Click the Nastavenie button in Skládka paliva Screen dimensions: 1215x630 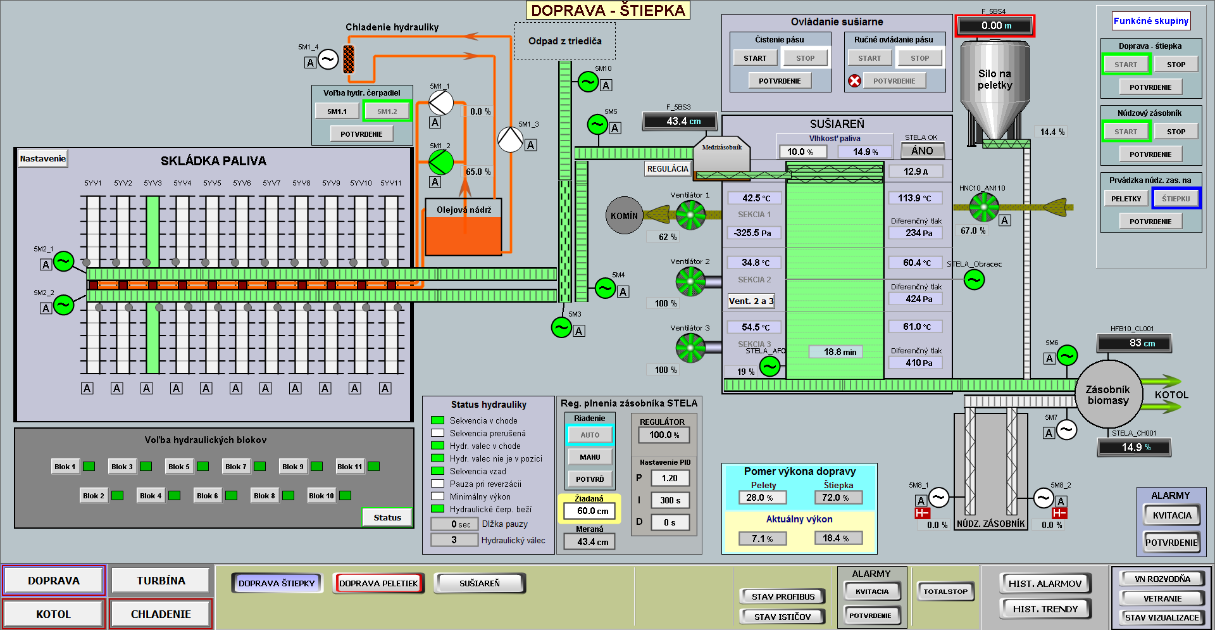42,158
